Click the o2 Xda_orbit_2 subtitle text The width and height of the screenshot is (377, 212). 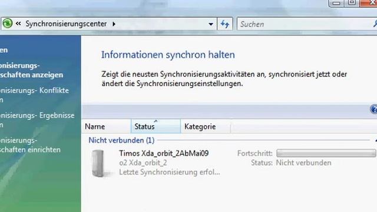[x=143, y=163]
